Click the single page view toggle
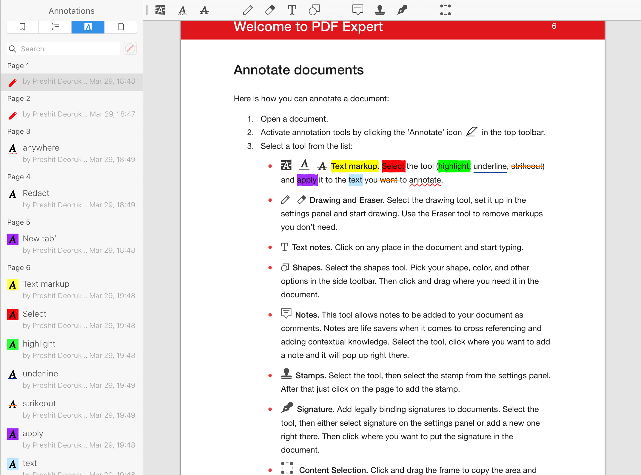Viewport: 641px width, 475px height. click(x=121, y=27)
